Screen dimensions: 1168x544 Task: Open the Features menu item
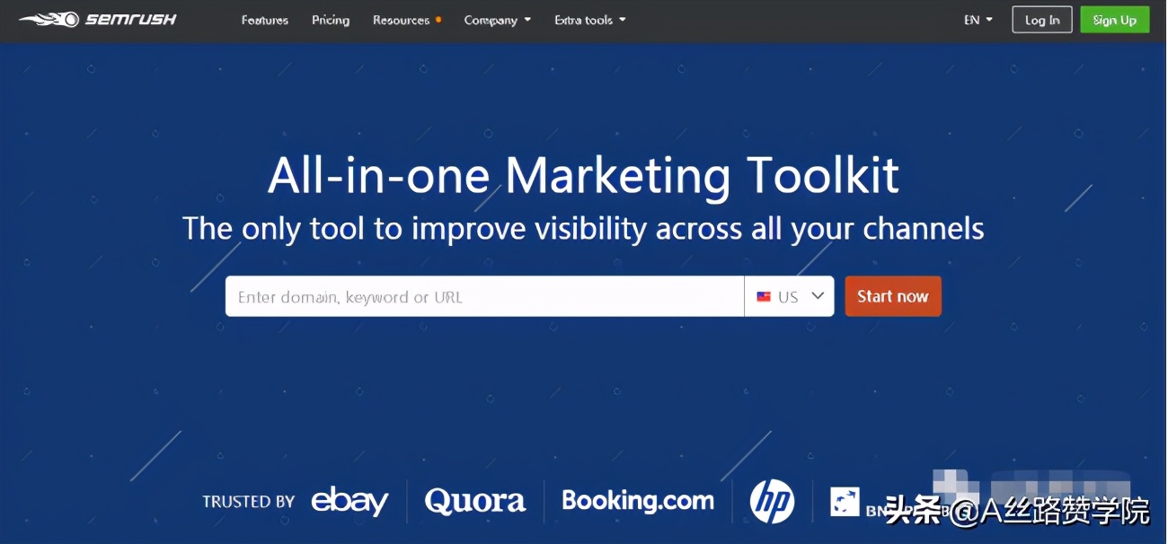point(265,20)
